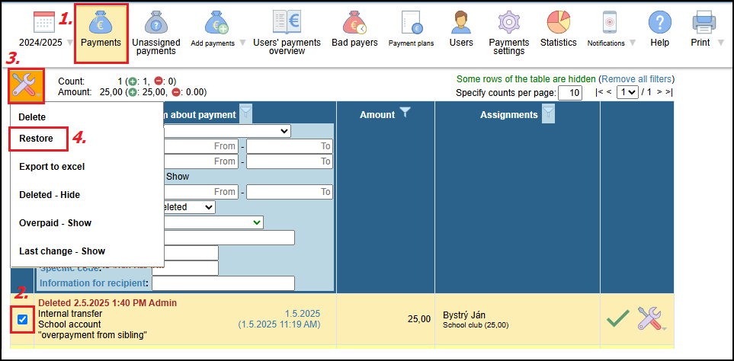Viewport: 734px width, 361px height.
Task: Click the Remove all filters link
Action: coord(636,79)
